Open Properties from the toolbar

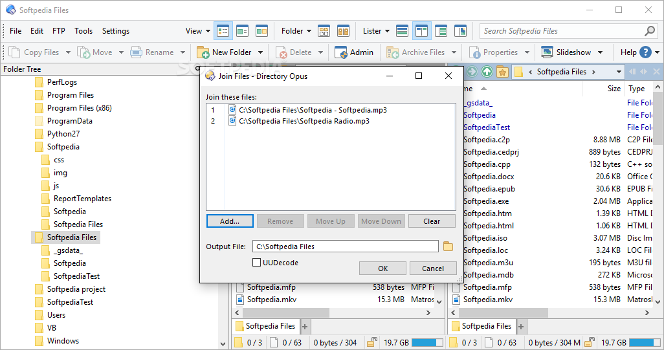pos(494,52)
